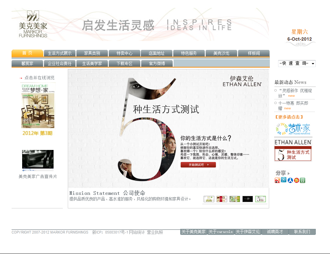Image resolution: width=330 pixels, height=254 pixels.
Task: Click the 更多请点击 more news link
Action: pos(289,117)
